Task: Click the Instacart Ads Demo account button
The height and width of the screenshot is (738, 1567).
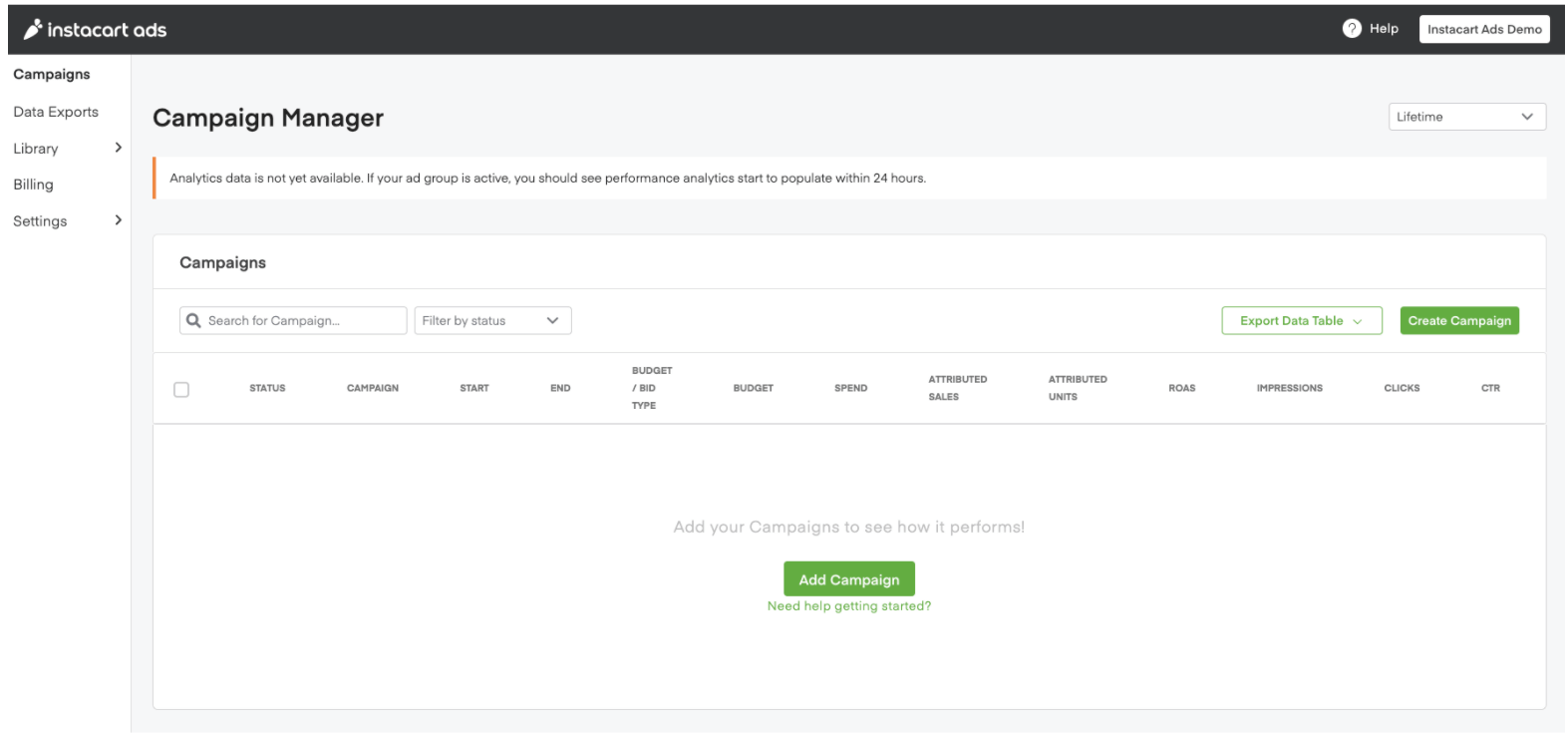Action: (x=1483, y=29)
